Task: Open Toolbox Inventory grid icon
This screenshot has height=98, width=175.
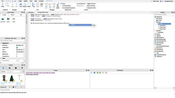Action: (10, 68)
